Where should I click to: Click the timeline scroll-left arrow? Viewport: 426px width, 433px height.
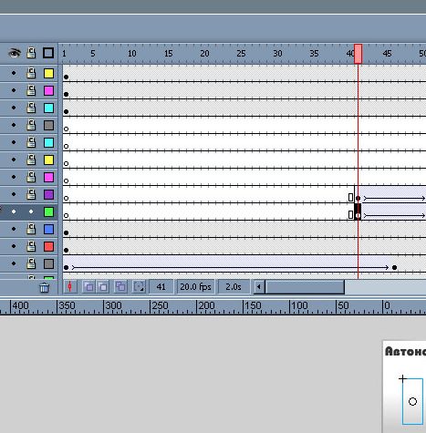pyautogui.click(x=259, y=287)
